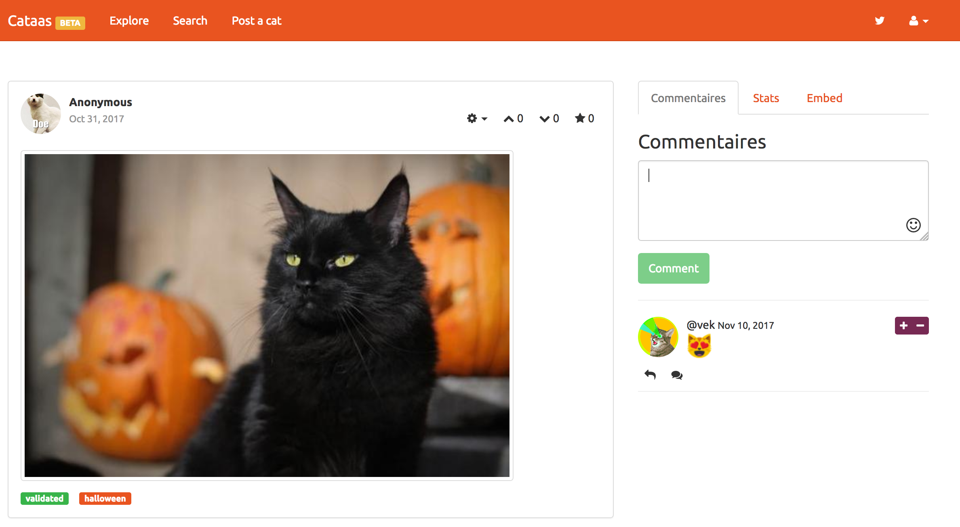This screenshot has width=960, height=527.
Task: Open the 'Post a cat' page
Action: (256, 21)
